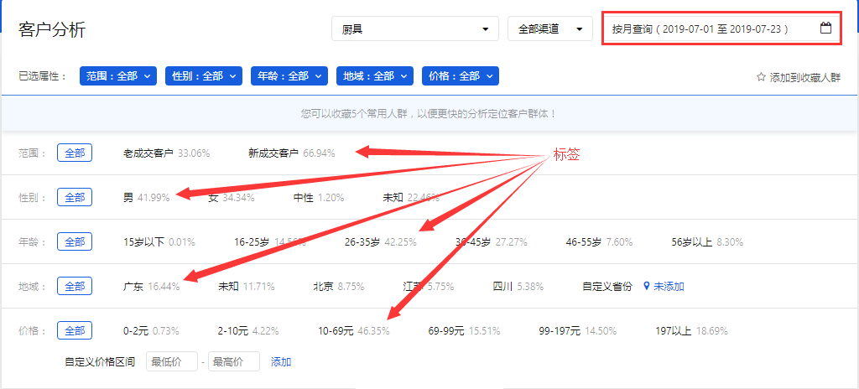Select the 广东 region tag
The image size is (859, 389).
click(151, 286)
